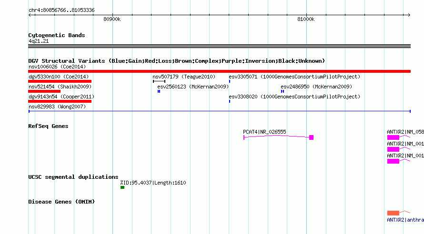
Task: Open esv2560123 (McKernan2009) variant label
Action: tap(193, 87)
